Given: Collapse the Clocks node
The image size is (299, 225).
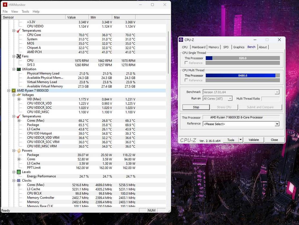Looking at the screenshot, I should (x=14, y=181).
